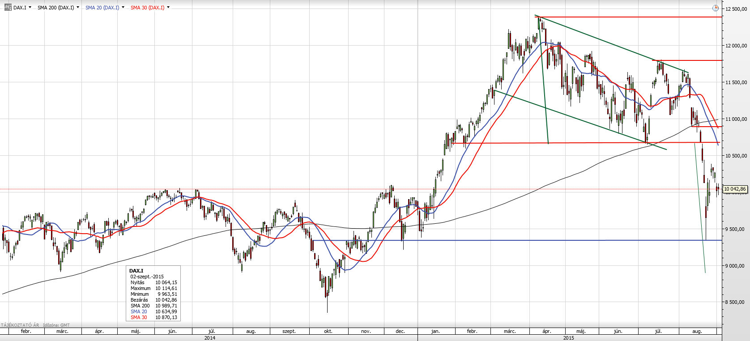Click the Bezárás row in the data box
The width and height of the screenshot is (750, 341).
click(153, 300)
